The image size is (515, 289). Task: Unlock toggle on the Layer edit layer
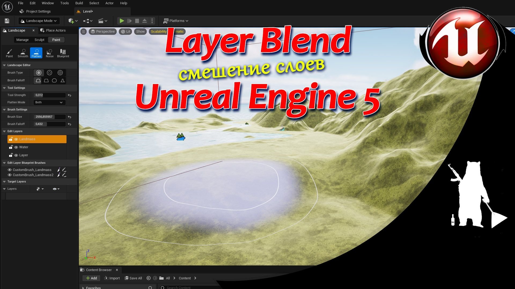tap(11, 155)
